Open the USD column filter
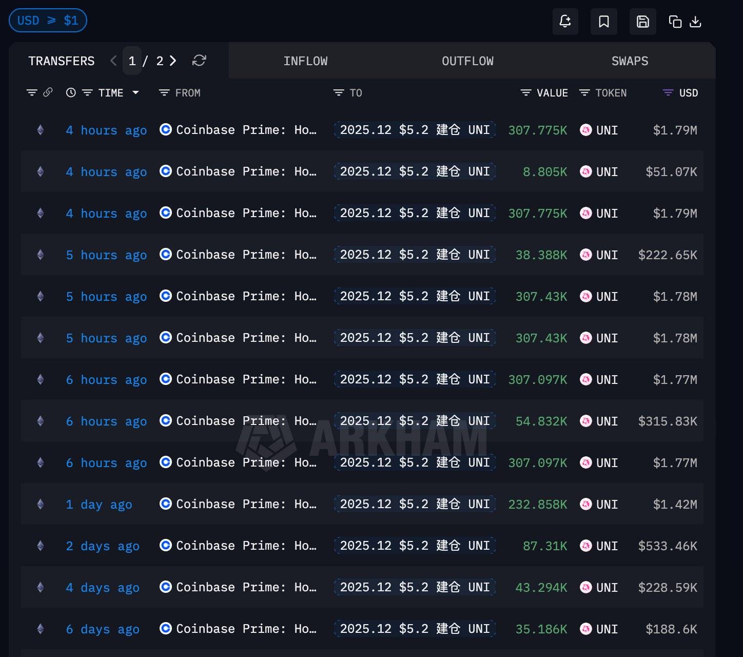The height and width of the screenshot is (657, 743). 667,92
